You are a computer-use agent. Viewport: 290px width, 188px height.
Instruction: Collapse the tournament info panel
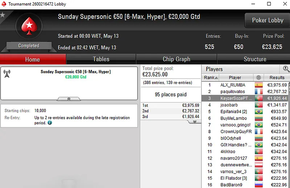[x=69, y=99]
